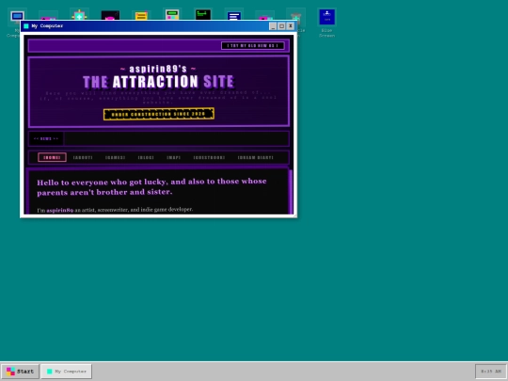Screen dimensions: 508x381
Task: Click the Under Construction Since 2020 banner
Action: (x=159, y=114)
